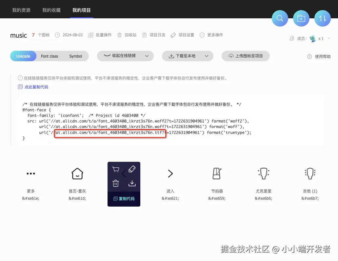Image resolution: width=338 pixels, height=261 pixels.
Task: Click the &#xe61e; code text
Action: 31,198
